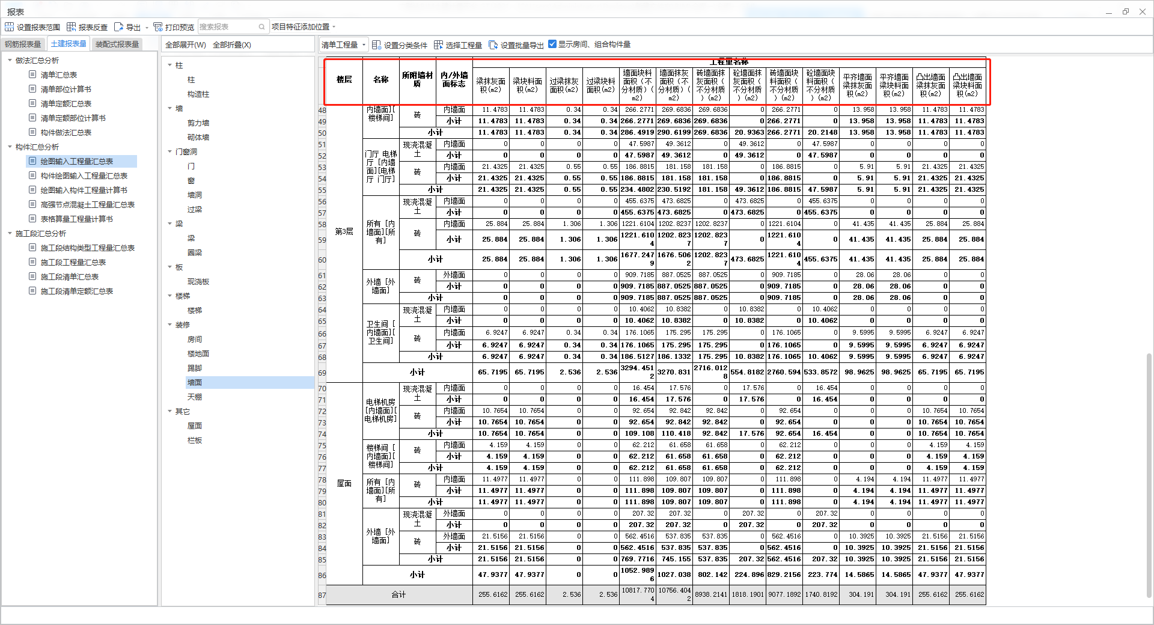Collapse 楼梯 category node
The image size is (1154, 625).
[x=169, y=296]
